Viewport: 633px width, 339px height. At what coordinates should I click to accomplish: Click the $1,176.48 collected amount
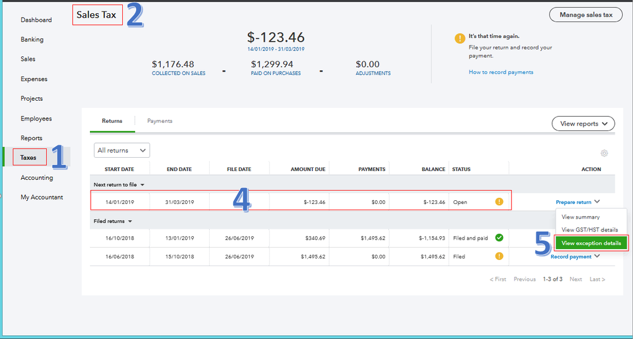[x=173, y=64]
